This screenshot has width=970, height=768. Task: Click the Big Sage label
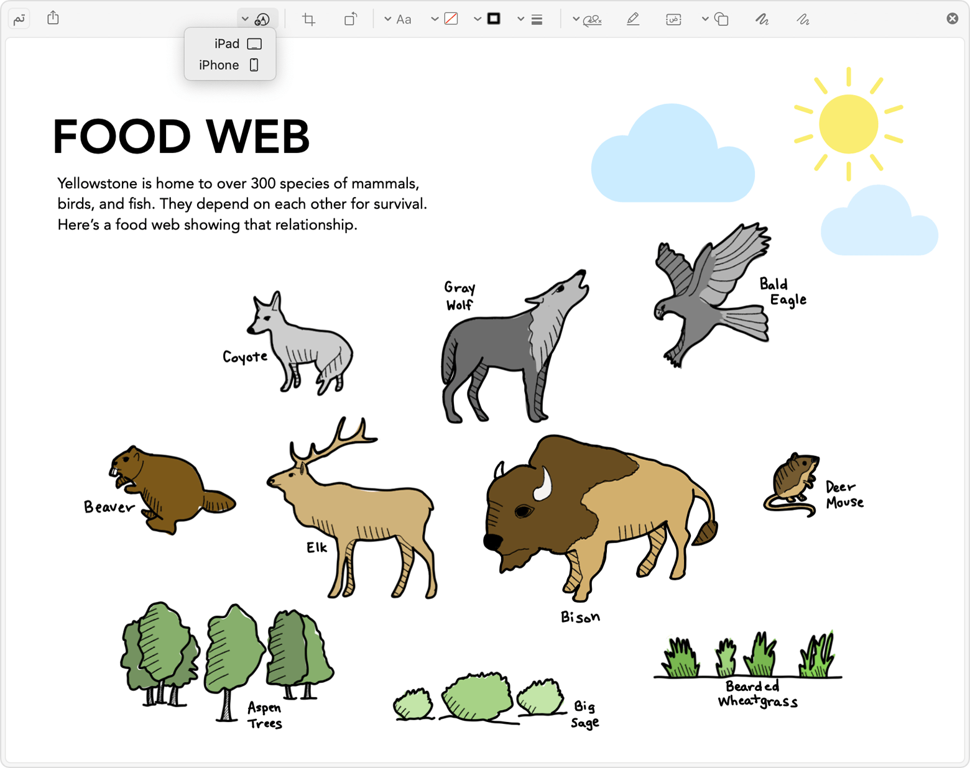tap(585, 715)
